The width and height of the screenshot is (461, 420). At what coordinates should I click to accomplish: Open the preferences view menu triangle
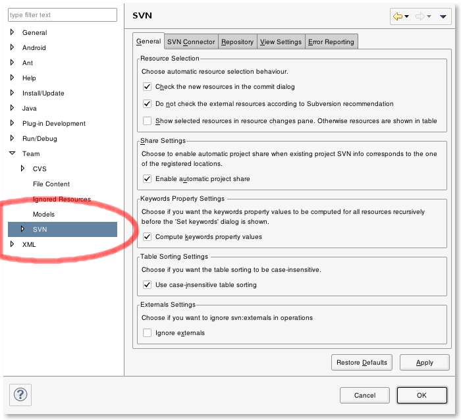pos(443,16)
